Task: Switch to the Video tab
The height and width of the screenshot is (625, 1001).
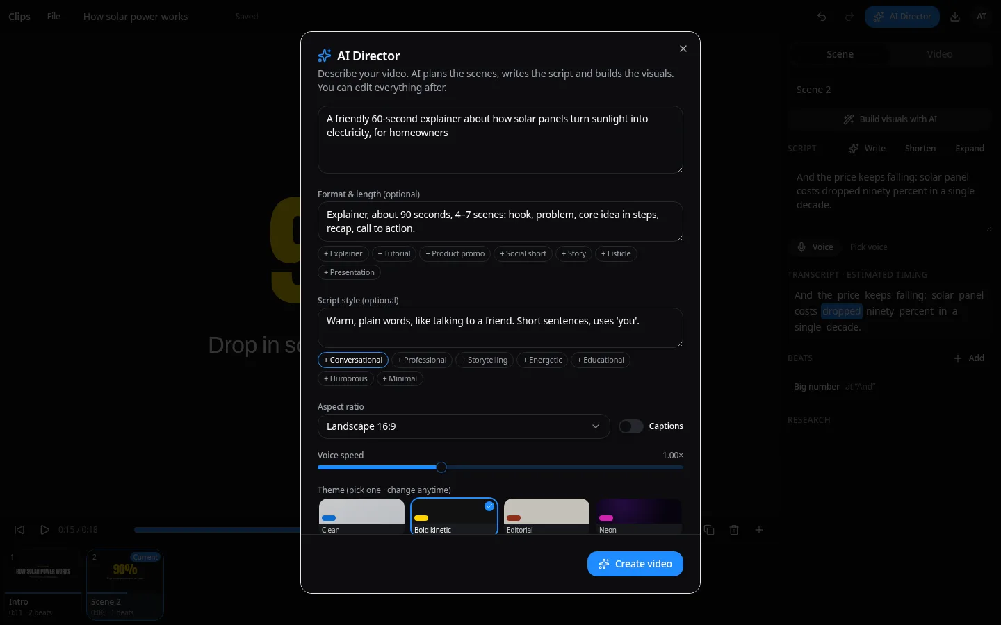Action: tap(940, 54)
